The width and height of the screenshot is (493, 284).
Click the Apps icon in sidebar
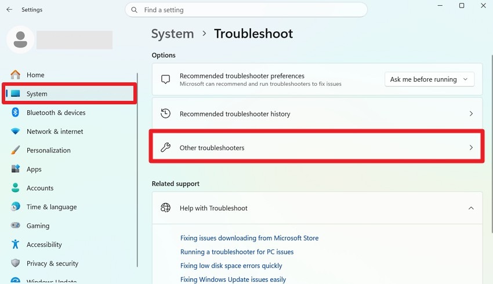15,169
